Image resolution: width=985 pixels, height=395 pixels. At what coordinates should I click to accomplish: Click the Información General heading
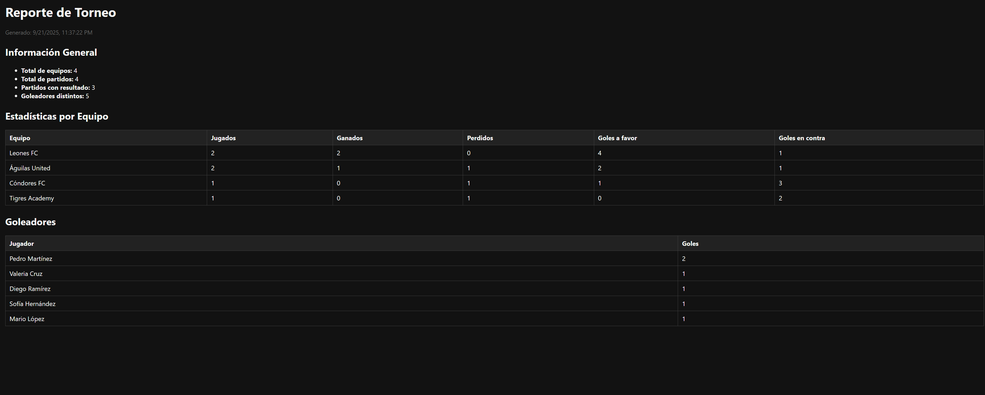(x=51, y=52)
